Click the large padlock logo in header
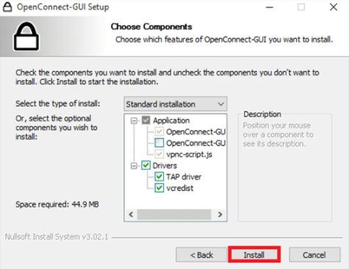349x269 pixels. pos(26,36)
